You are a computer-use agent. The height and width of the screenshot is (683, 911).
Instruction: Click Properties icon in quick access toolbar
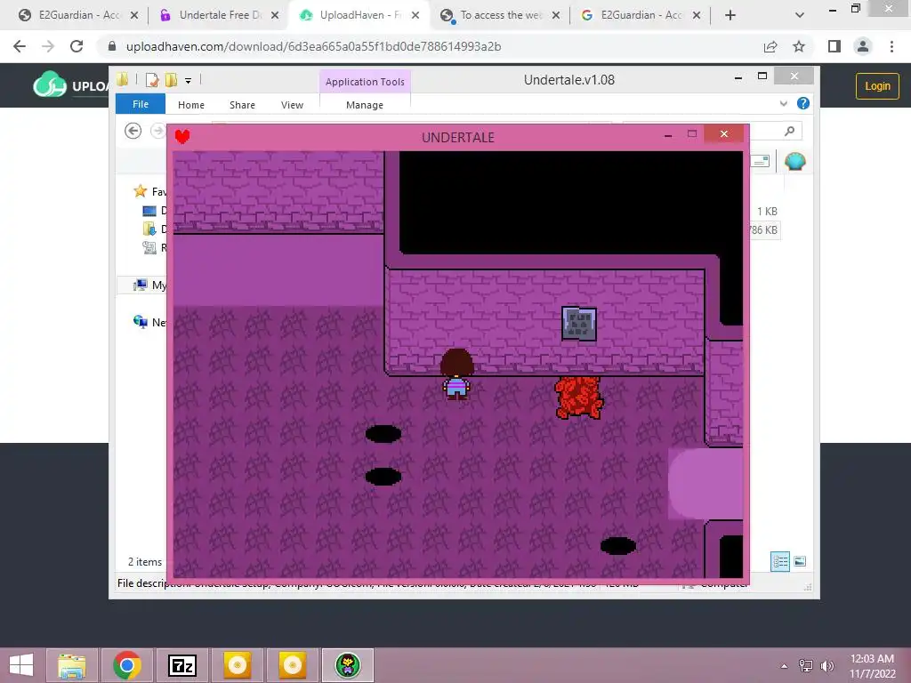pyautogui.click(x=152, y=80)
